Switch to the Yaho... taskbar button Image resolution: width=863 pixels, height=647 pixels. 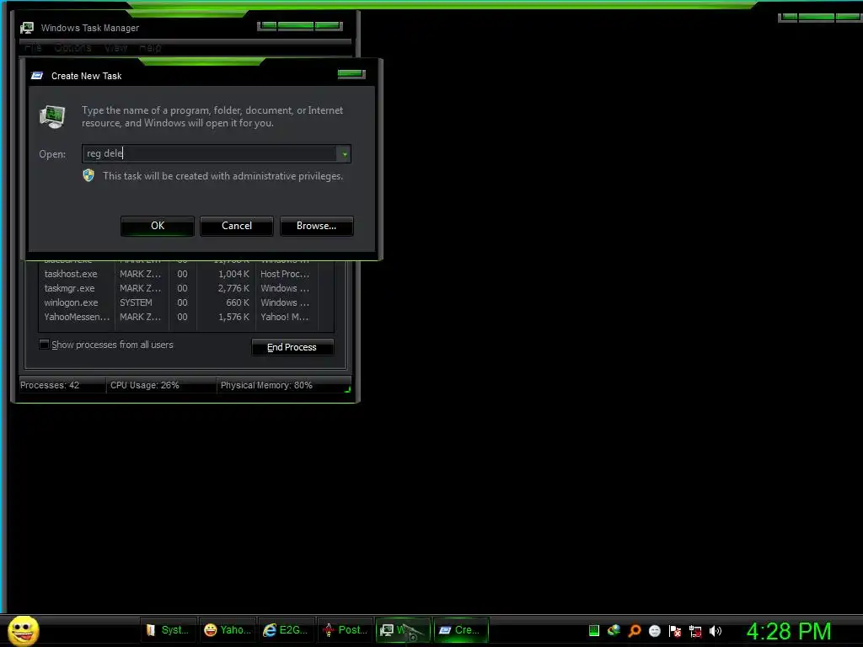coord(227,630)
